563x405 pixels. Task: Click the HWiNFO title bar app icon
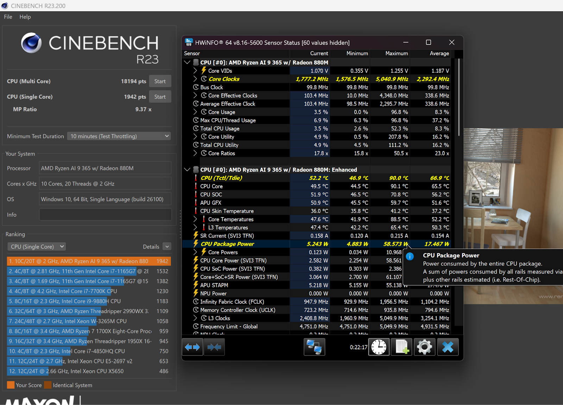coord(189,42)
